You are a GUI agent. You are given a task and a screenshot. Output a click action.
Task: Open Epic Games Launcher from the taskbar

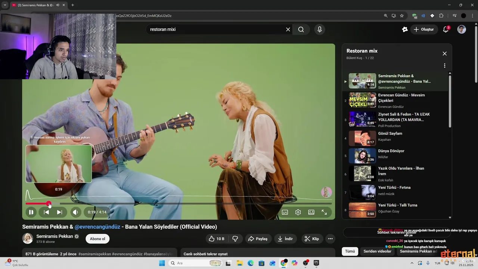[316, 263]
